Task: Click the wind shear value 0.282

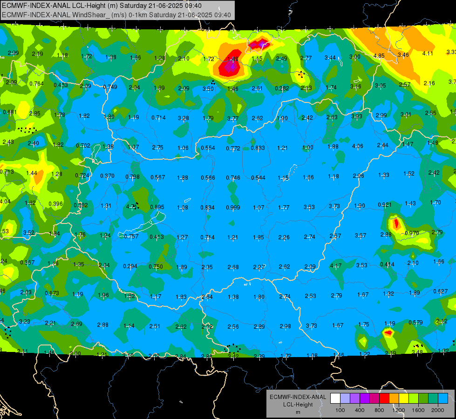Action: 282,88
